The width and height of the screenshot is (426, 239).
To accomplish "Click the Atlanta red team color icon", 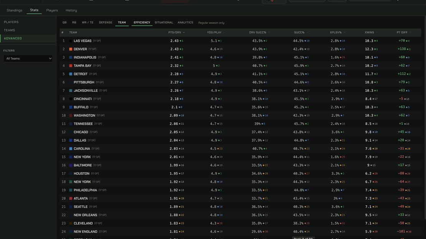I will (71, 198).
